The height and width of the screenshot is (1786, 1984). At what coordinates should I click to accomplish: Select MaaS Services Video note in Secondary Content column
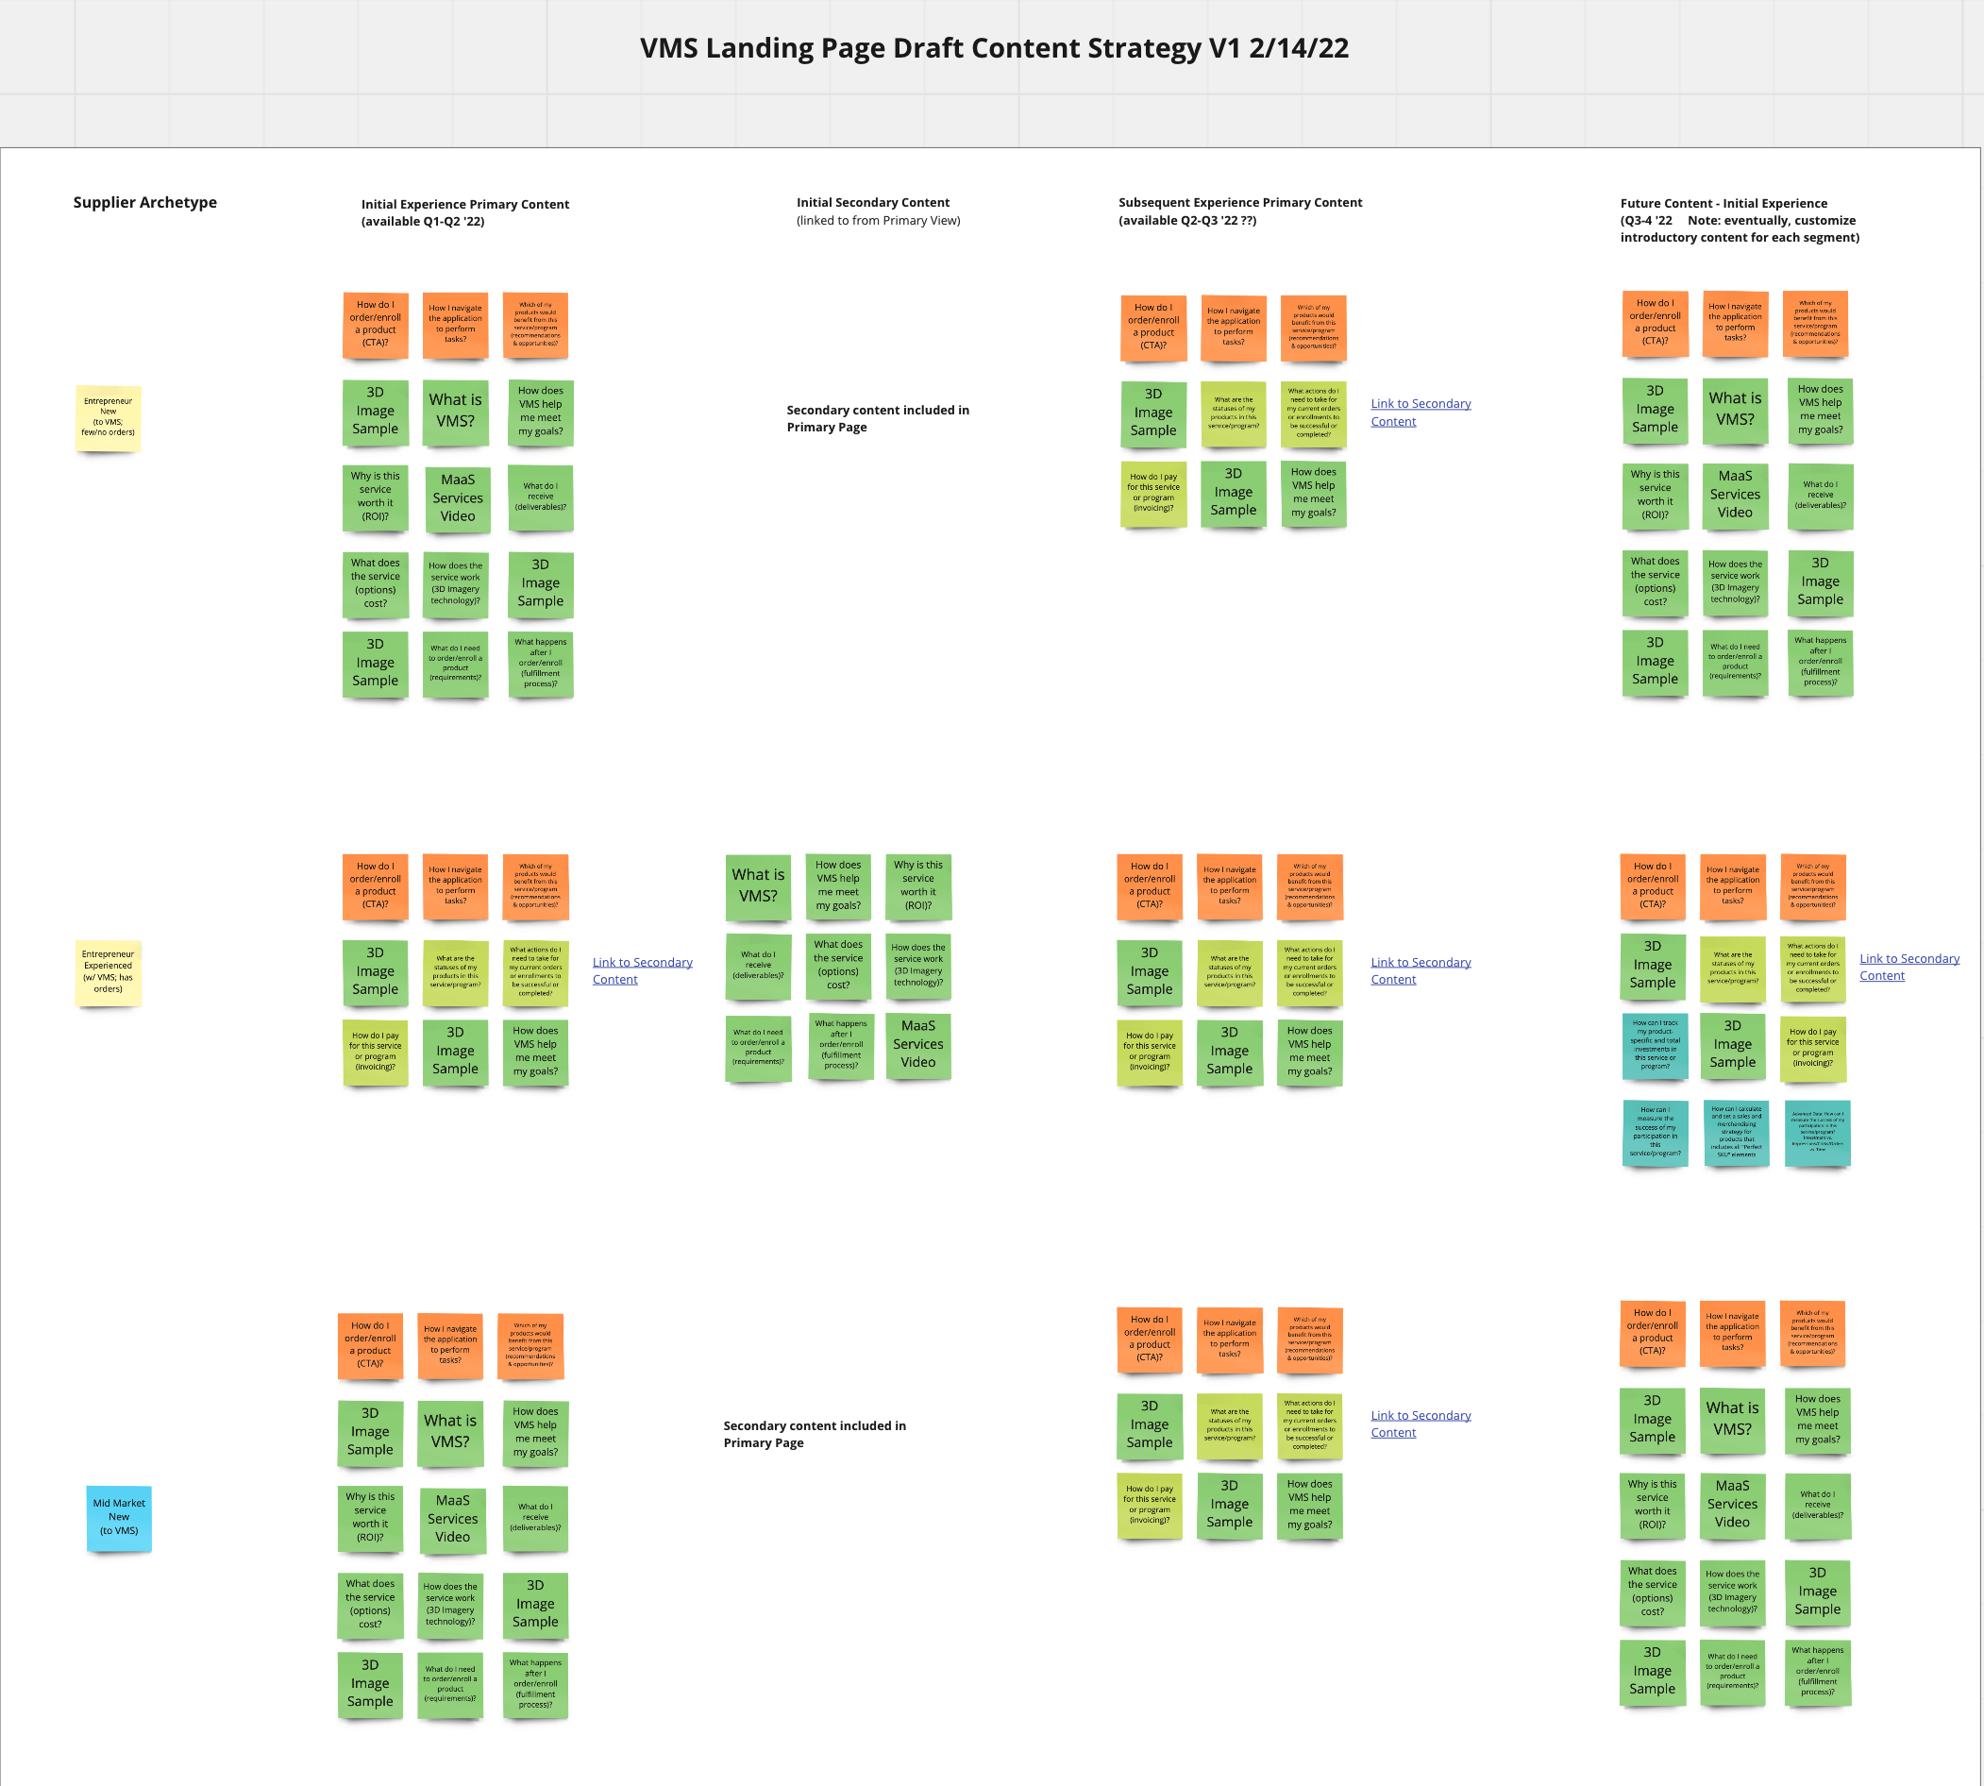[x=917, y=1044]
